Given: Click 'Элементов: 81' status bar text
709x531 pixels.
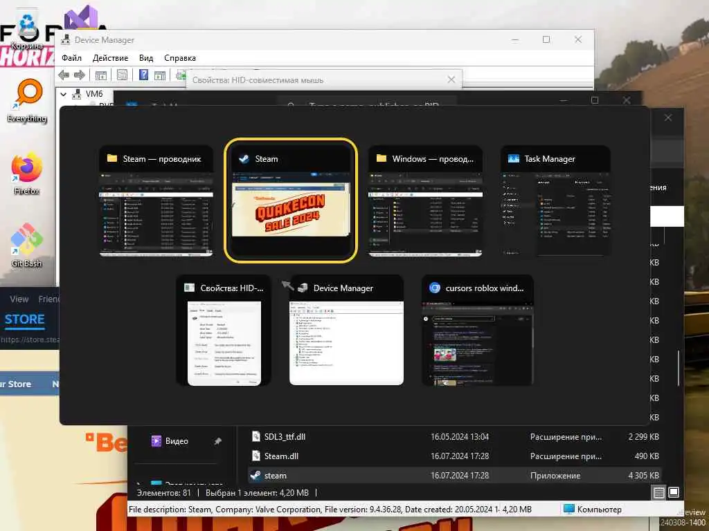Looking at the screenshot, I should (x=163, y=492).
